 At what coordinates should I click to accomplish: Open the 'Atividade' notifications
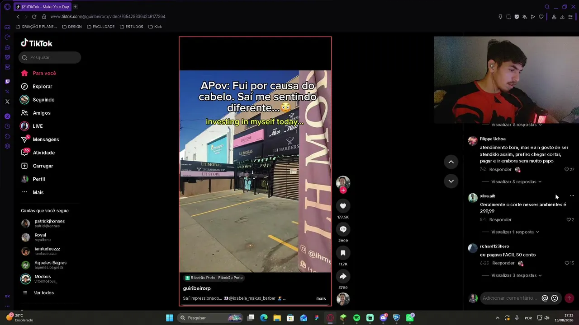pyautogui.click(x=44, y=153)
